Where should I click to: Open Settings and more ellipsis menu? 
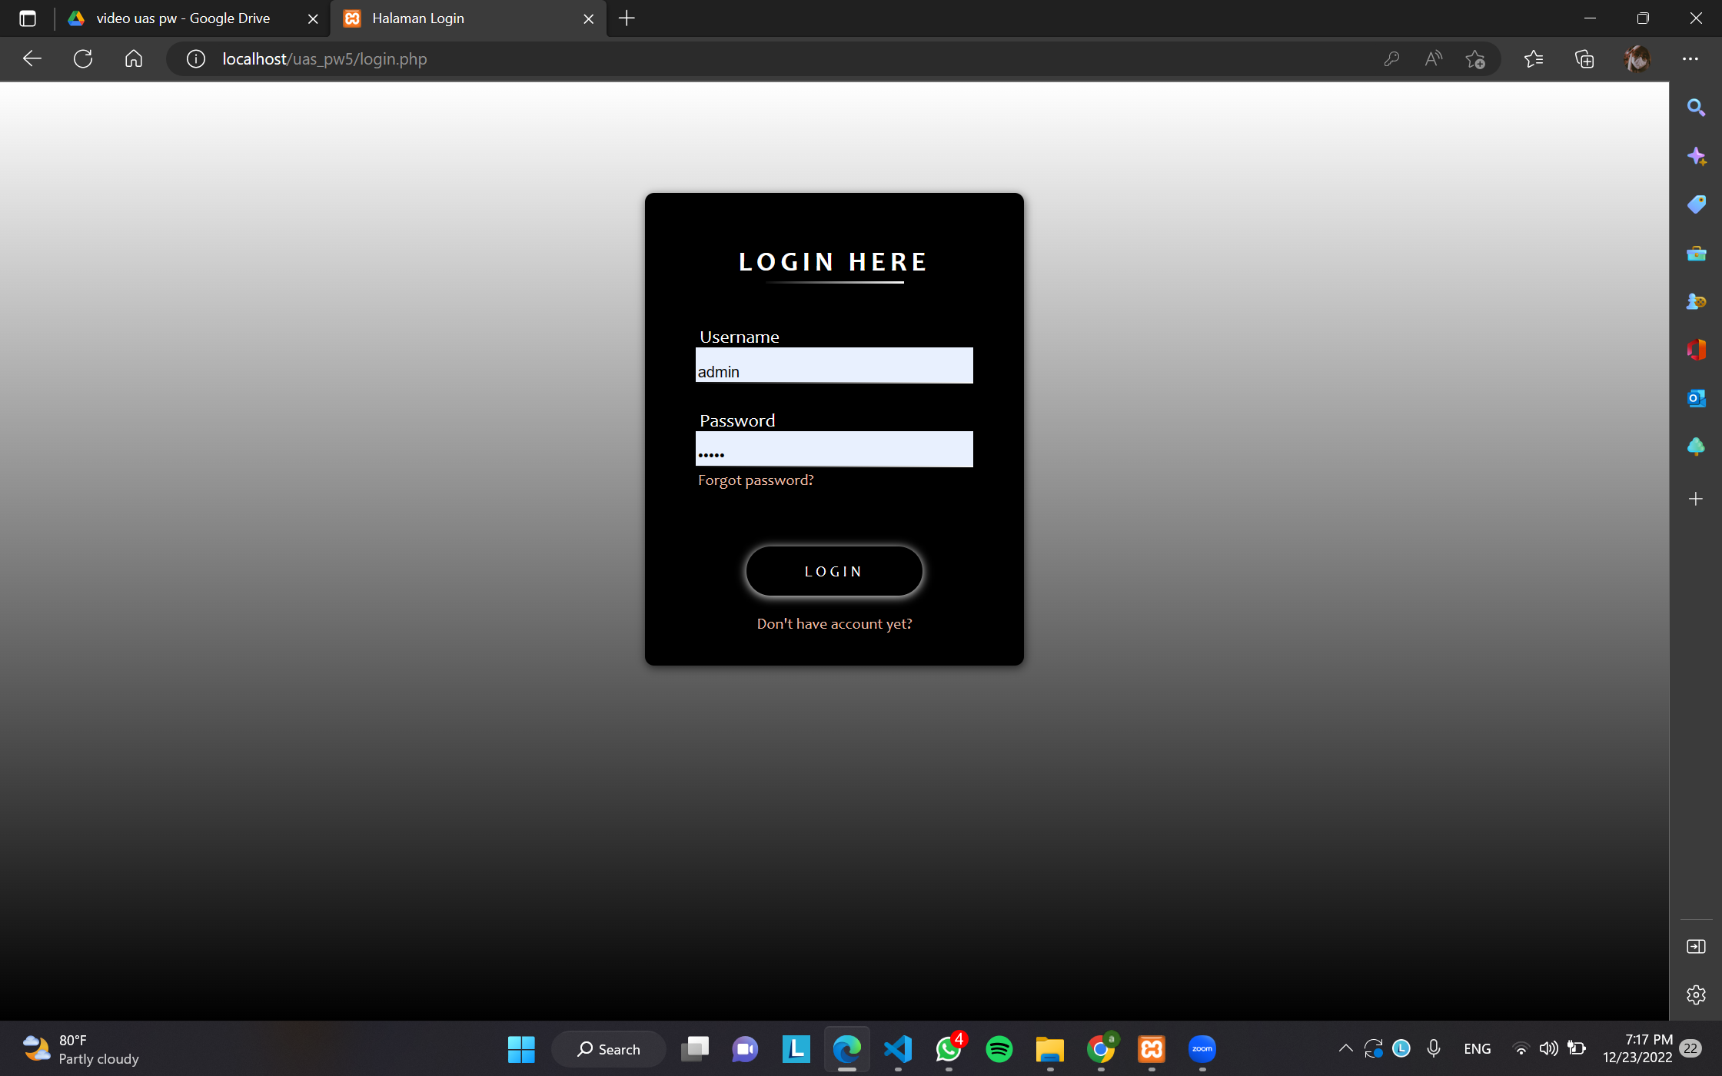point(1690,59)
